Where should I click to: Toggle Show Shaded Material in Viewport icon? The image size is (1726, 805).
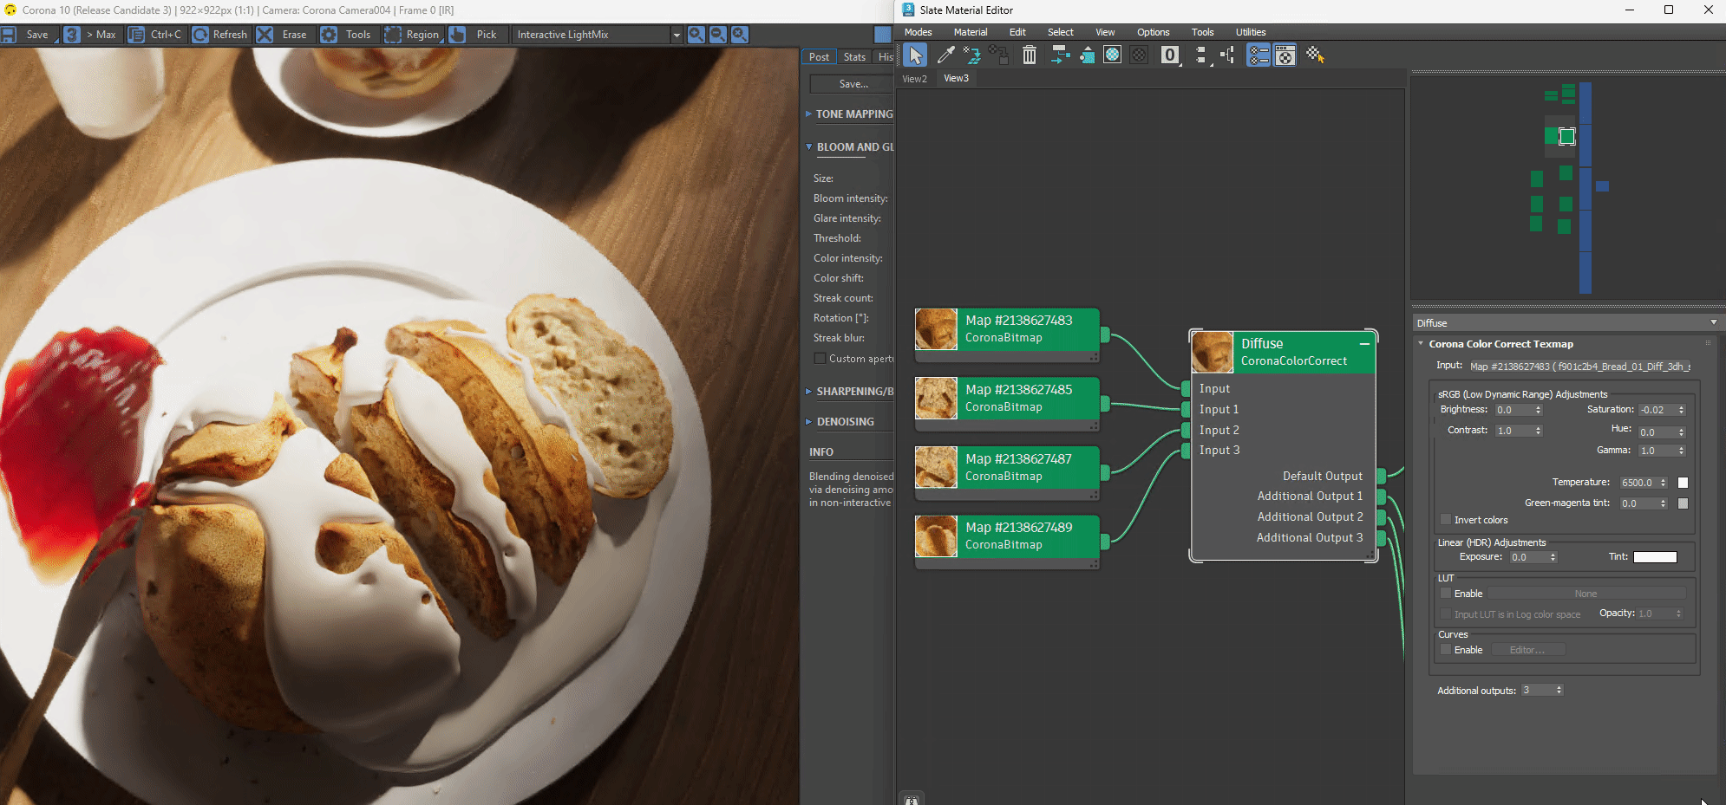point(1113,55)
